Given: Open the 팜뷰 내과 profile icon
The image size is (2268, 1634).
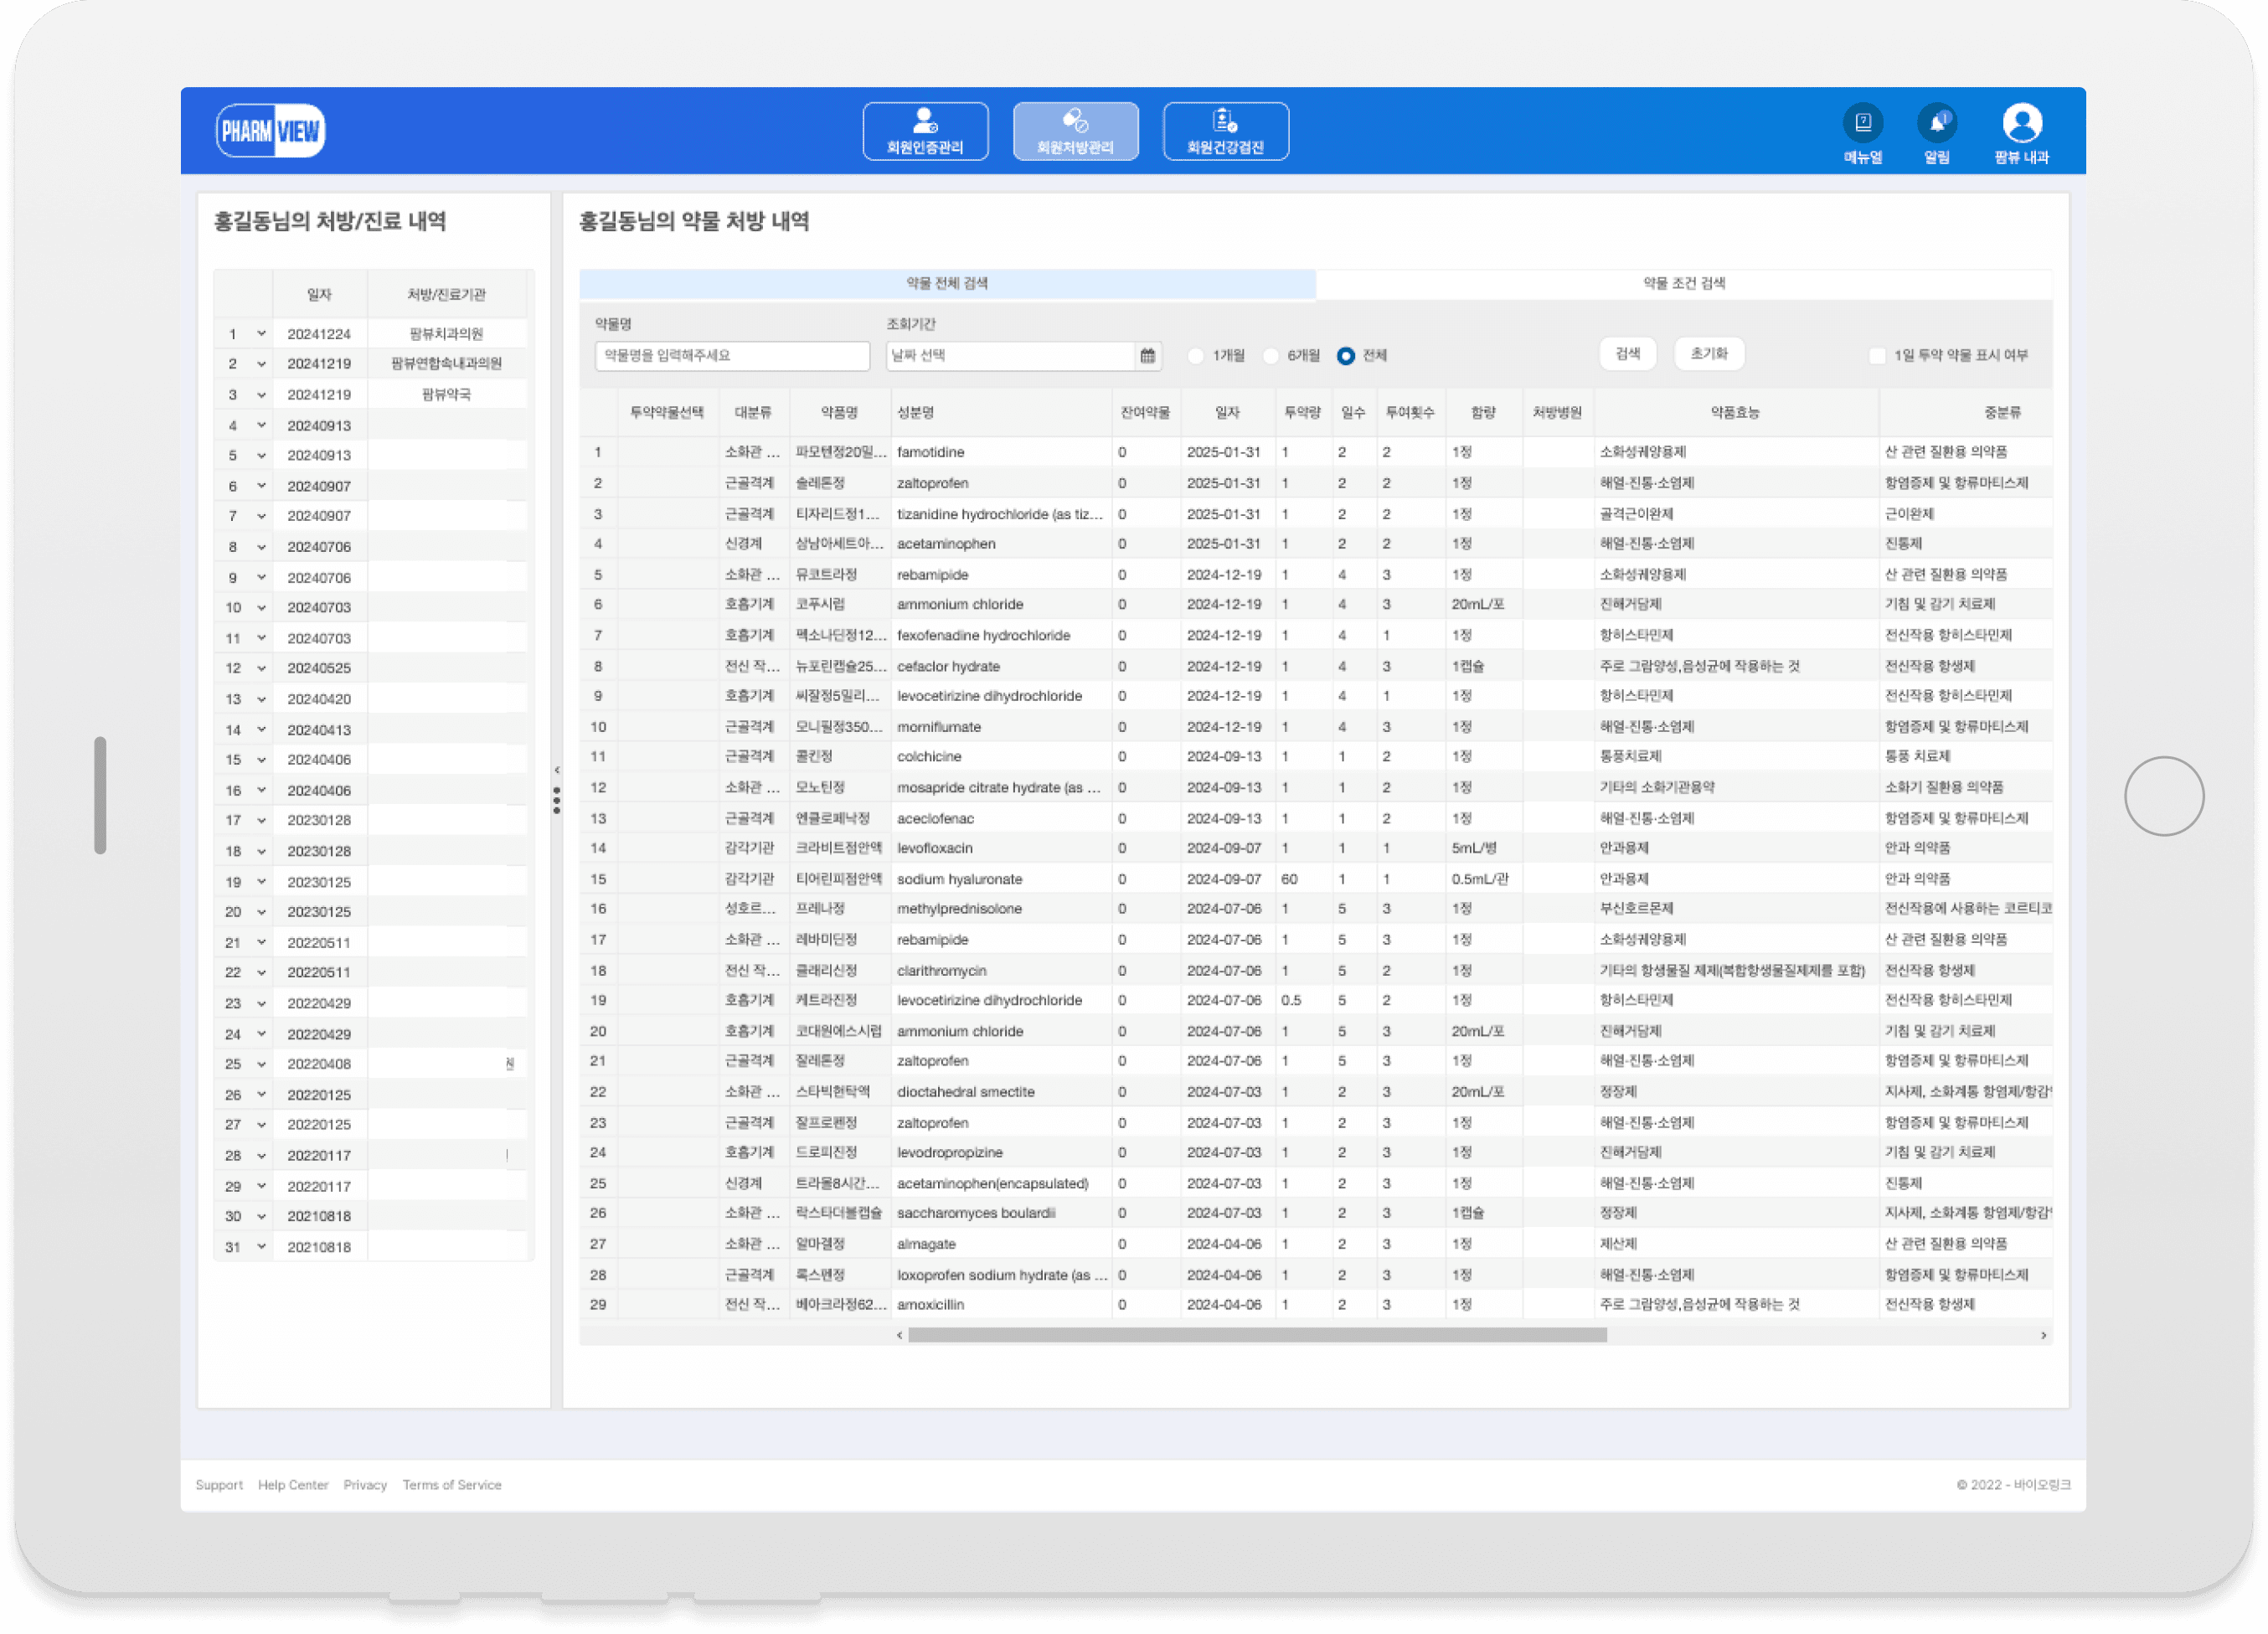Looking at the screenshot, I should pyautogui.click(x=2022, y=123).
